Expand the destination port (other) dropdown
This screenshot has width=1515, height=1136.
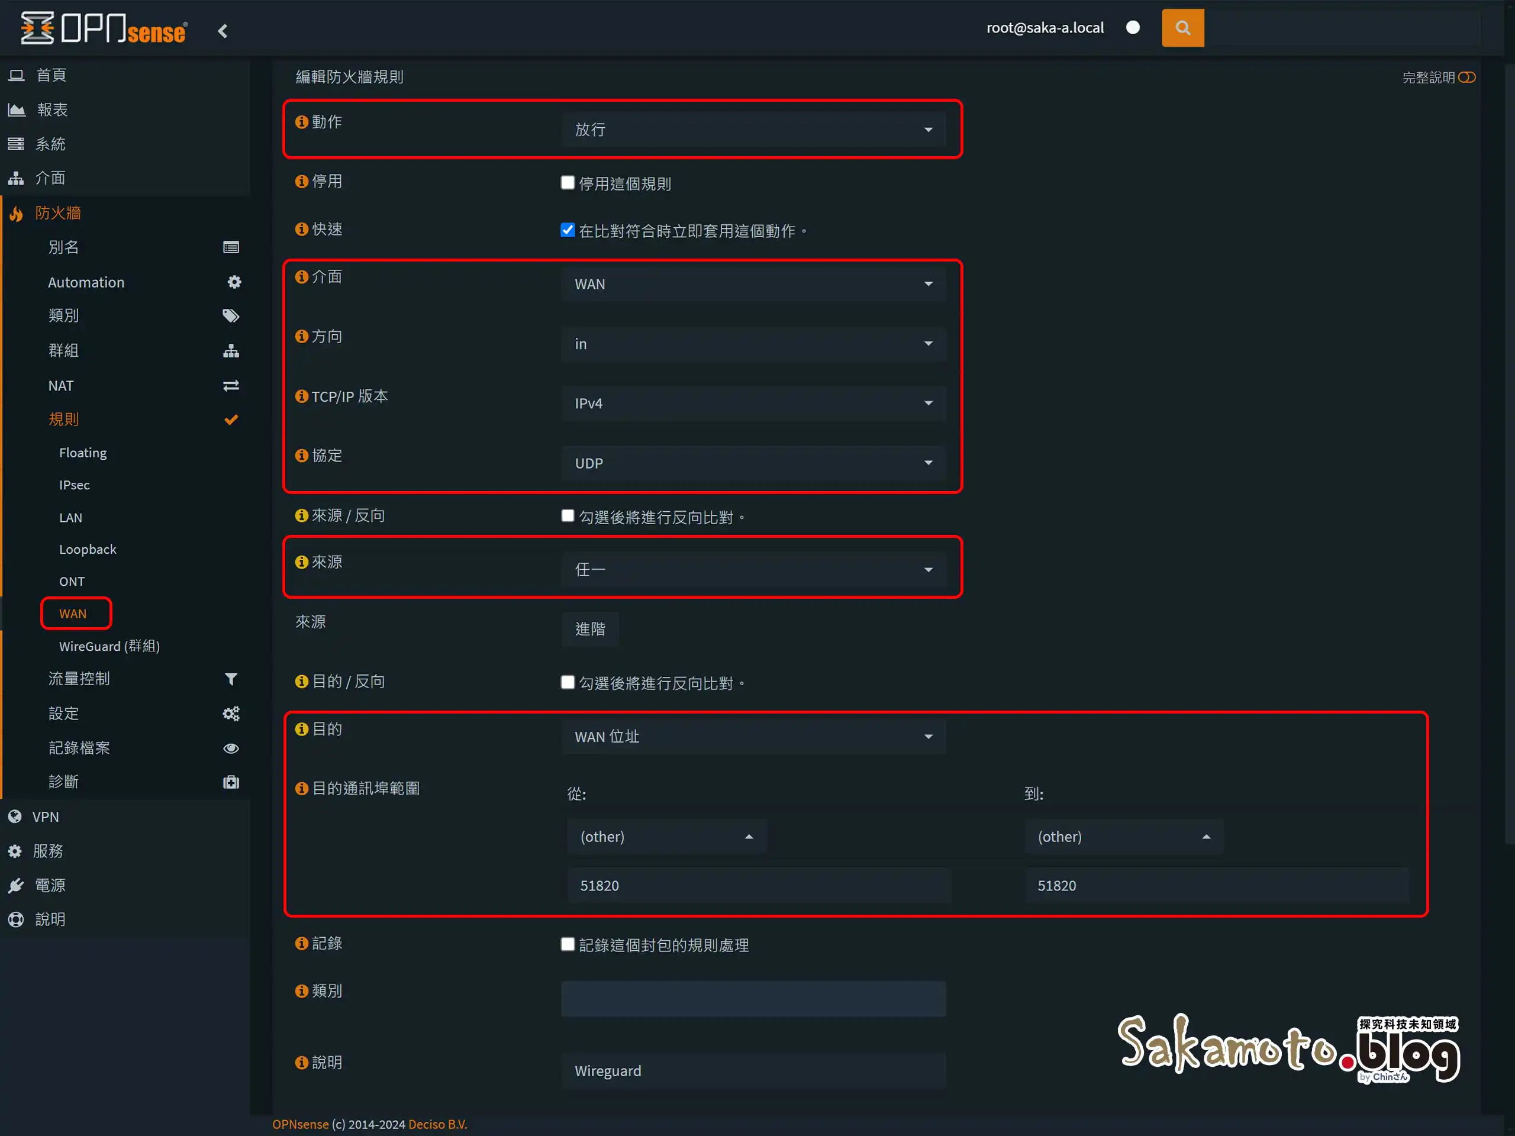(x=666, y=836)
